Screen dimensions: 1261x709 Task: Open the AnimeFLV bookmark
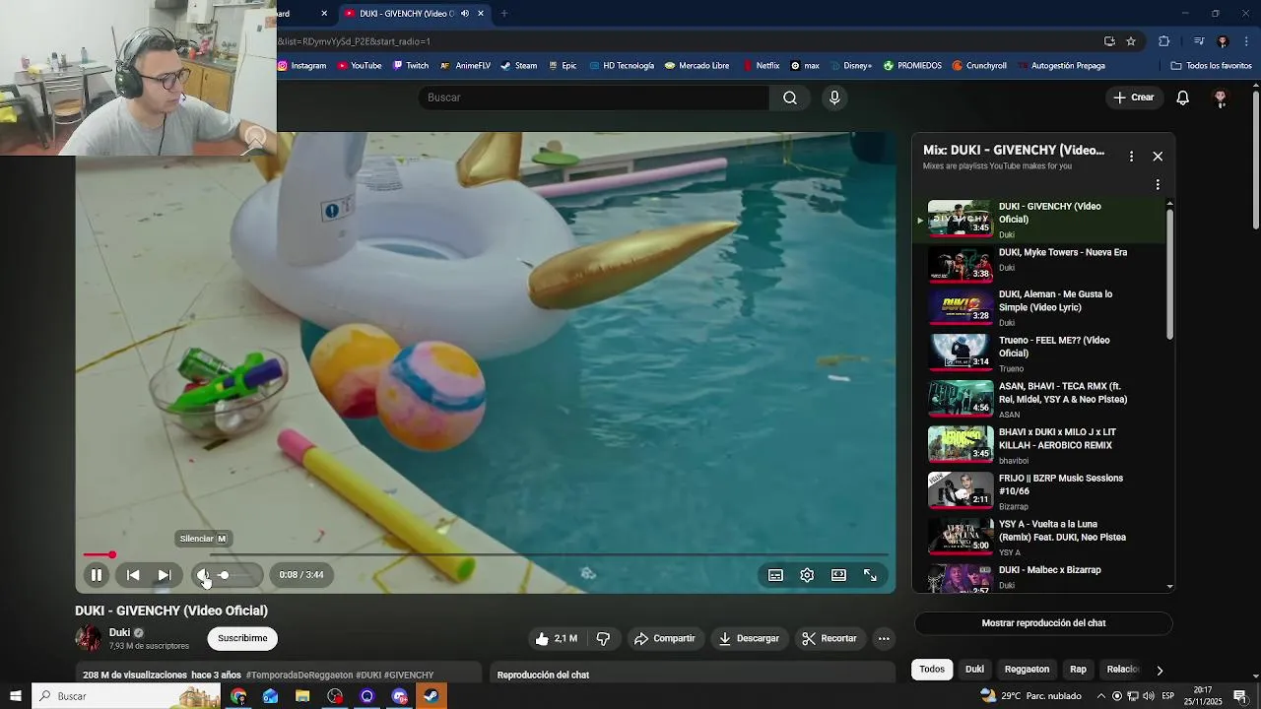point(465,66)
